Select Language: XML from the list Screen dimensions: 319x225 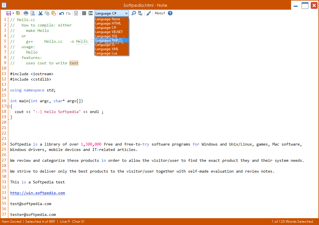(111, 49)
